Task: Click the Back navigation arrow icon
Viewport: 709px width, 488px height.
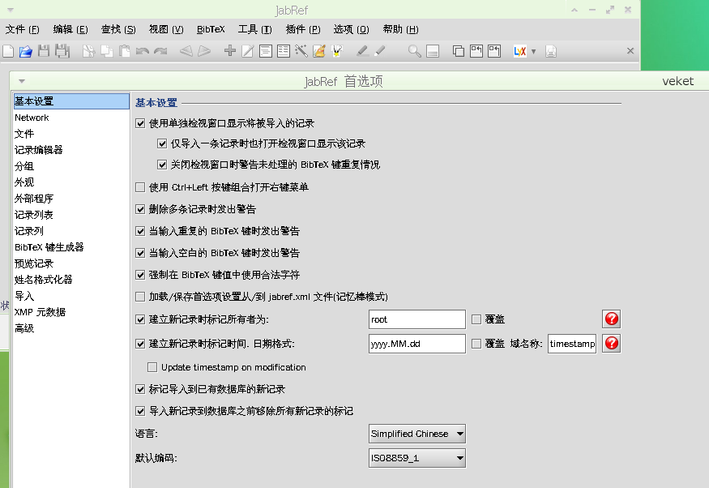Action: click(186, 51)
